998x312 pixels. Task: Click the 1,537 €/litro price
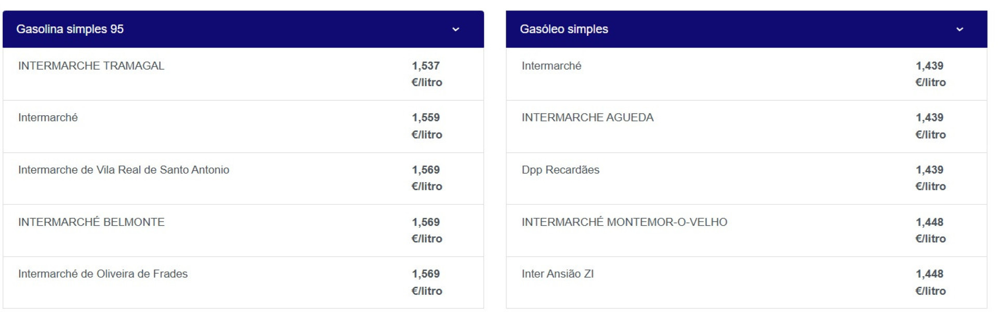(426, 74)
